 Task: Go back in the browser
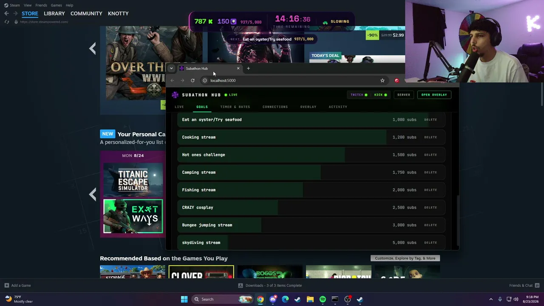(x=172, y=80)
